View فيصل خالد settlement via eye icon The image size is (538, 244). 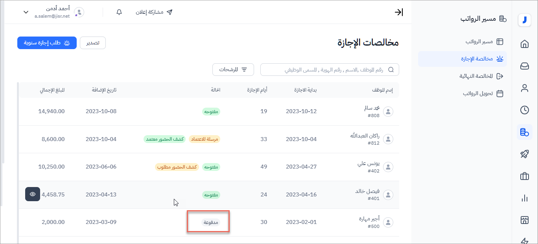(x=33, y=194)
